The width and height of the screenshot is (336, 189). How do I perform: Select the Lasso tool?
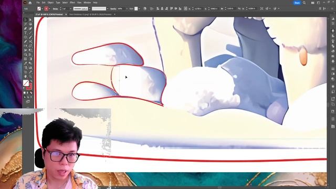(x=30, y=24)
